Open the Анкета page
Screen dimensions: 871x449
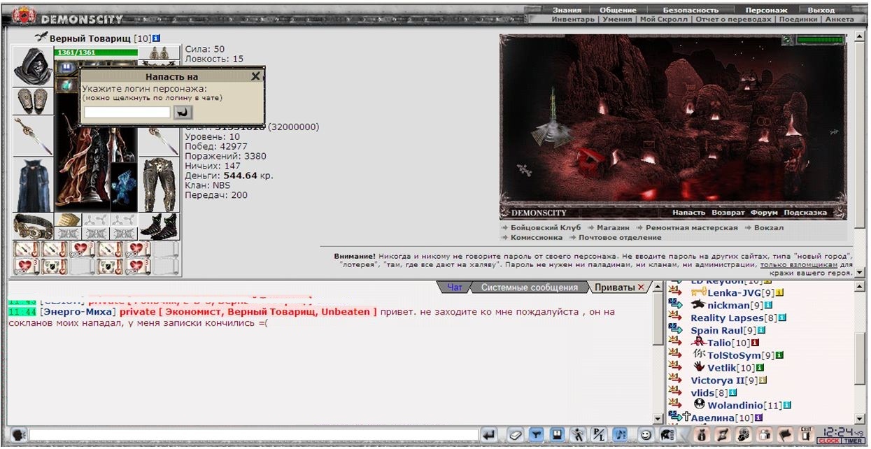pyautogui.click(x=840, y=20)
